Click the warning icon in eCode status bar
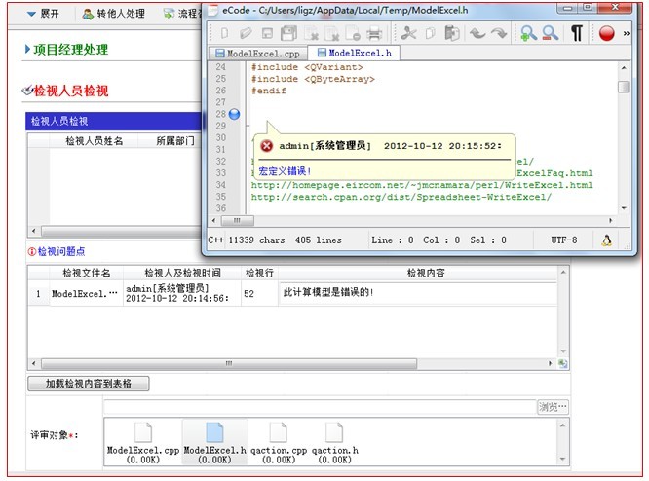This screenshot has height=481, width=649. tap(607, 240)
